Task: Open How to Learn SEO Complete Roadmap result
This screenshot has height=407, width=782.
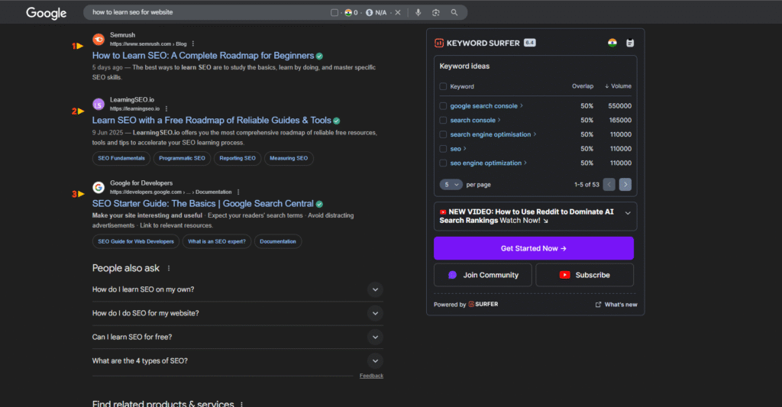Action: pos(203,56)
